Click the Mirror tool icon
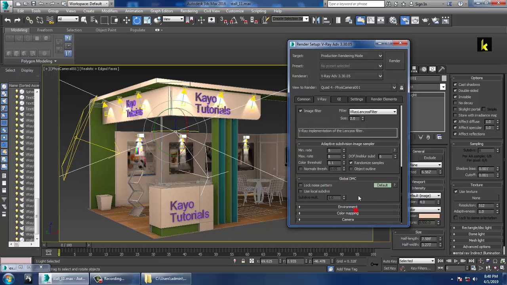The width and height of the screenshot is (507, 285). pyautogui.click(x=316, y=20)
